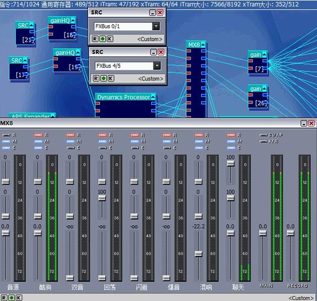Screen dimensions: 317x301
Task: Click the green bypass button in MX8 footer
Action: point(11,298)
